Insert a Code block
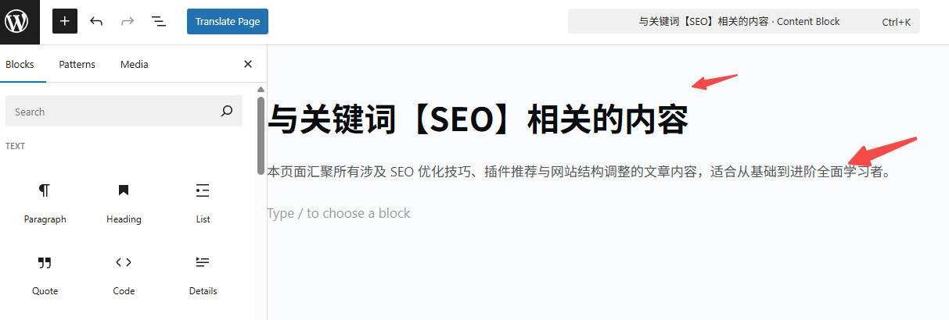The height and width of the screenshot is (320, 949). coord(124,275)
